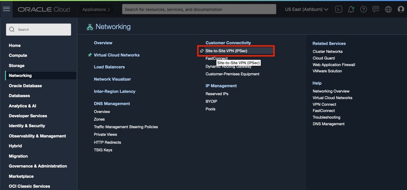The image size is (407, 190).
Task: Open Networking Overview under Help
Action: pos(331,91)
